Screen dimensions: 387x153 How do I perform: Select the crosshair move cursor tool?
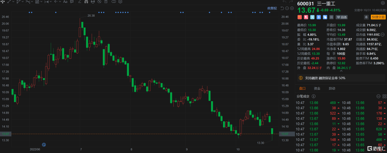click(3, 1)
